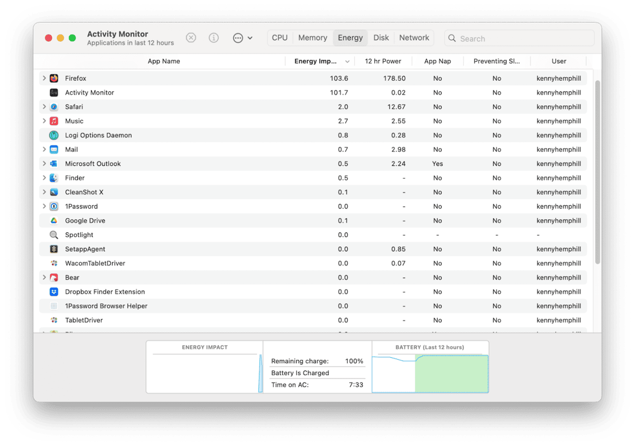Sort by App Nap column header
The width and height of the screenshot is (635, 446).
pos(437,61)
